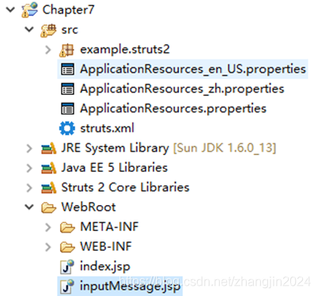The image size is (318, 296).
Task: Select the META-INF folder label
Action: 109,227
